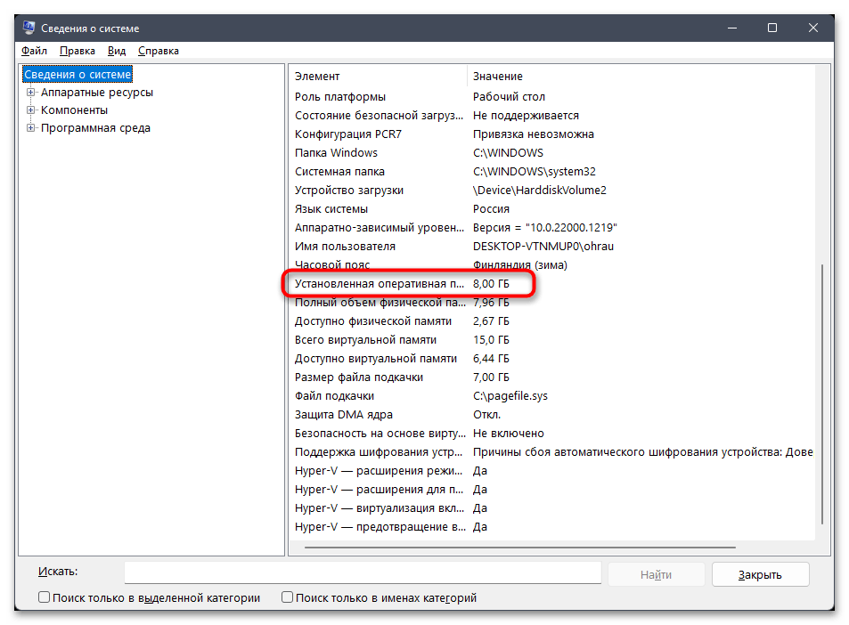Viewport: 849px width, 625px height.
Task: Click the Найти search button
Action: [x=656, y=574]
